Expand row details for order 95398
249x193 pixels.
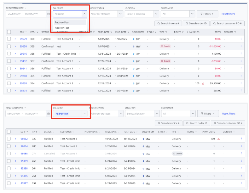(x=15, y=168)
